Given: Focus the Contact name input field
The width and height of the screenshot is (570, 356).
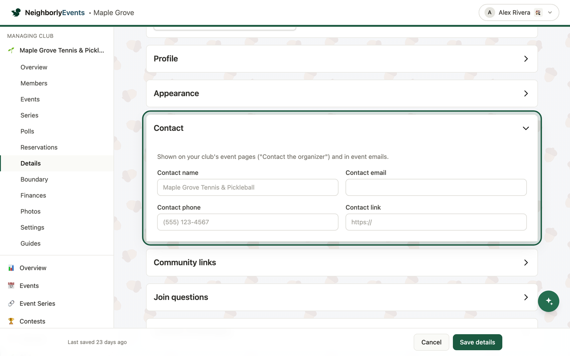Looking at the screenshot, I should (248, 187).
